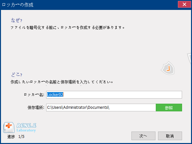192x144 pixels.
Task: Click the highlighted Locker02 text
Action: pos(55,95)
